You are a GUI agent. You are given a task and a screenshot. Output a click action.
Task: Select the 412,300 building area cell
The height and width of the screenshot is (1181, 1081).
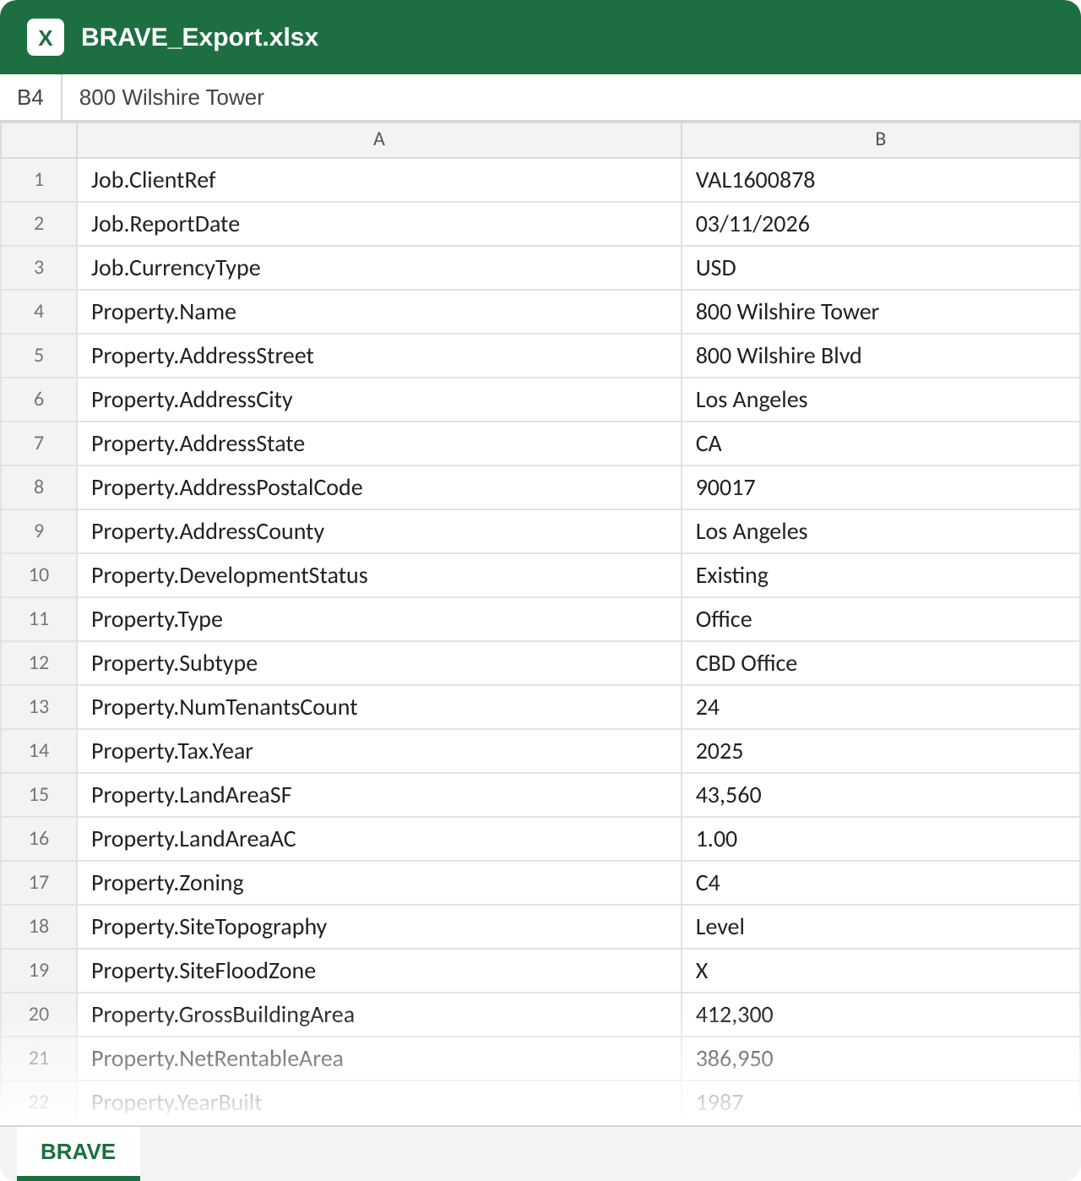pyautogui.click(x=881, y=1015)
